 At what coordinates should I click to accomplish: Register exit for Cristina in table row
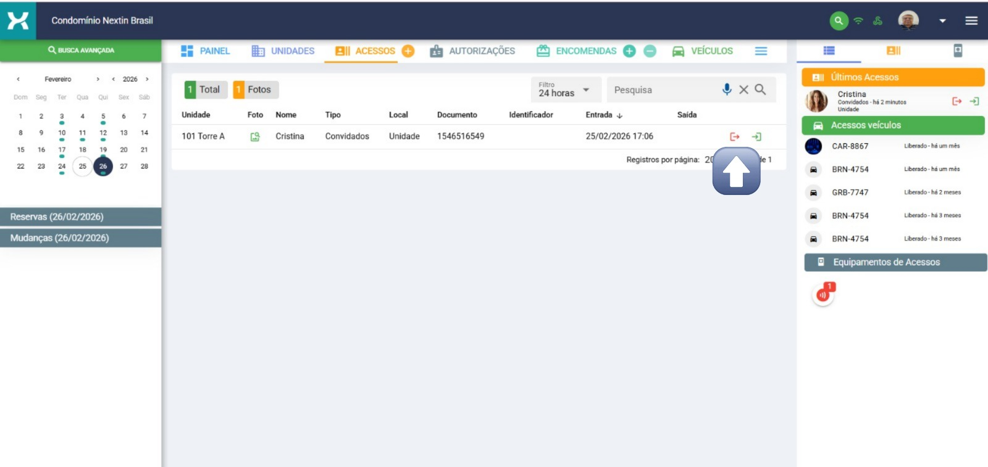734,136
